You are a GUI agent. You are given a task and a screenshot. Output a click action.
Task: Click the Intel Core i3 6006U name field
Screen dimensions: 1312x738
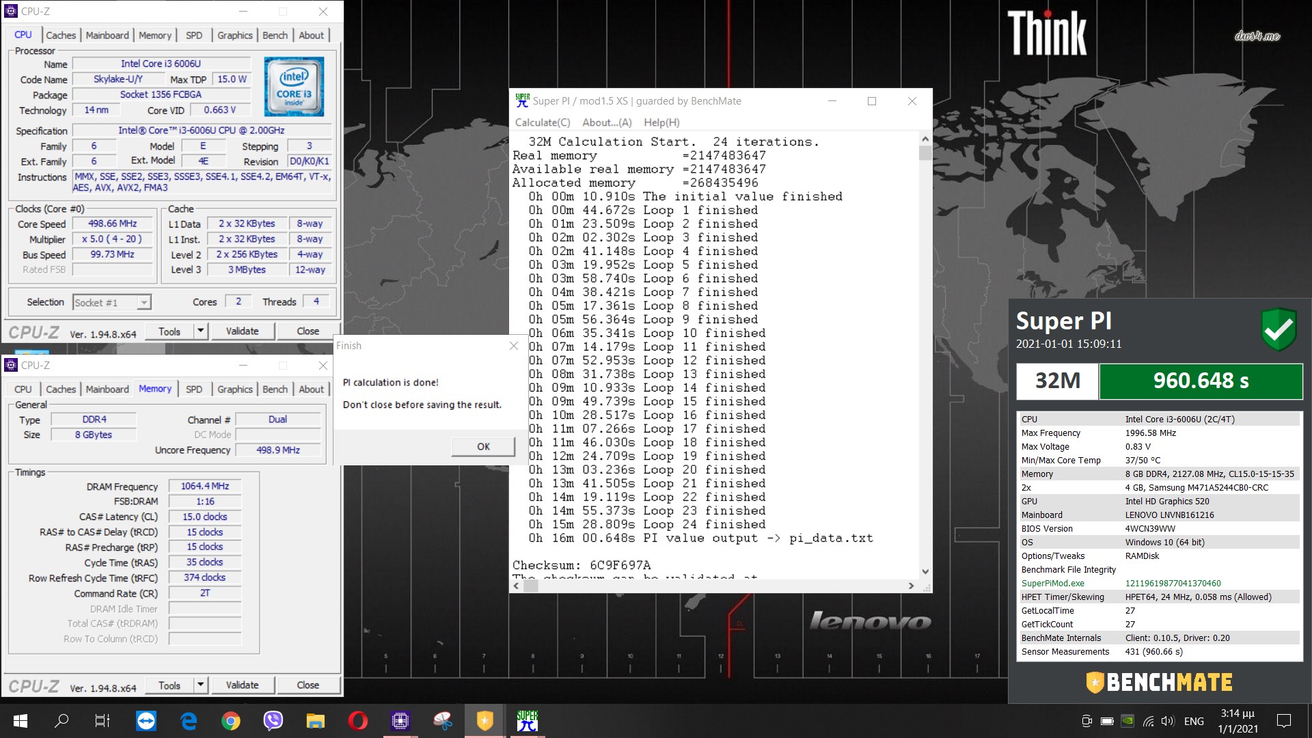161,64
